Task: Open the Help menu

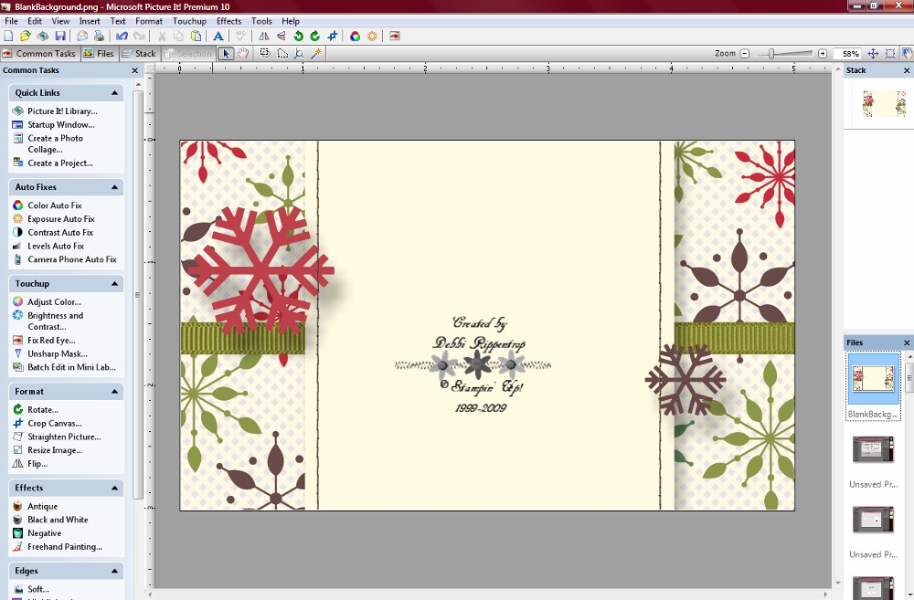Action: coord(291,21)
